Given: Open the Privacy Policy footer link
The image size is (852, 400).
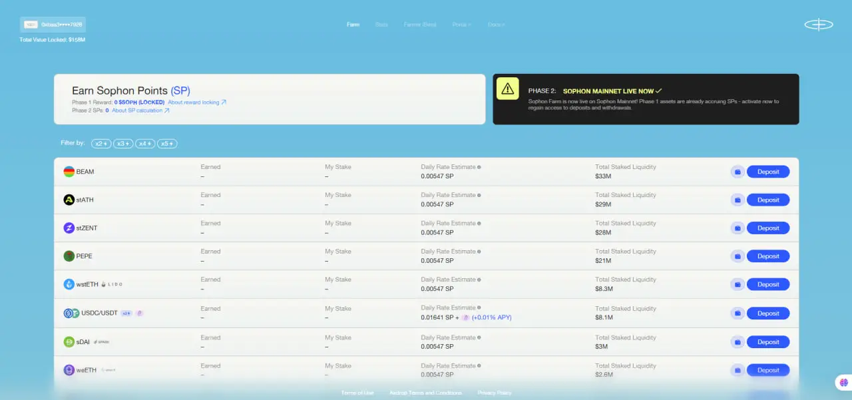Looking at the screenshot, I should [x=495, y=393].
